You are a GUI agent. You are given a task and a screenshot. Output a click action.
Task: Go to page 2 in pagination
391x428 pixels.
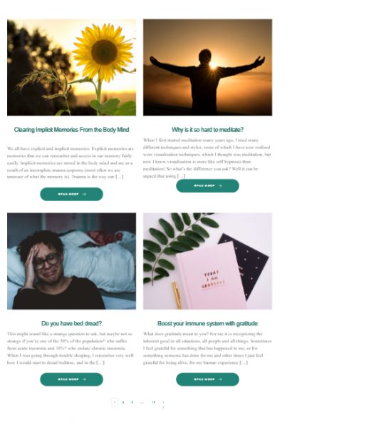point(123,402)
